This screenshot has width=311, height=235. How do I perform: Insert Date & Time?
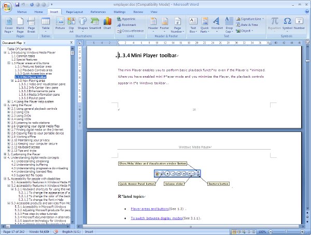point(247,25)
